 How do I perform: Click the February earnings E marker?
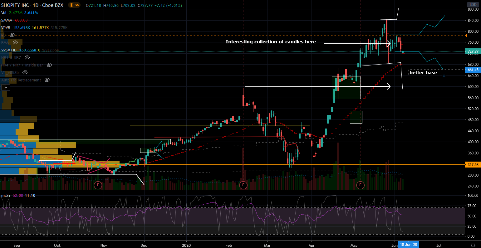tap(243, 185)
